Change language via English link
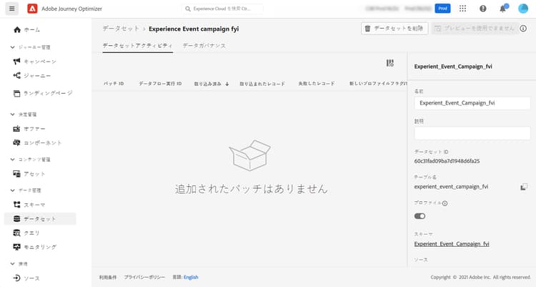 191,278
